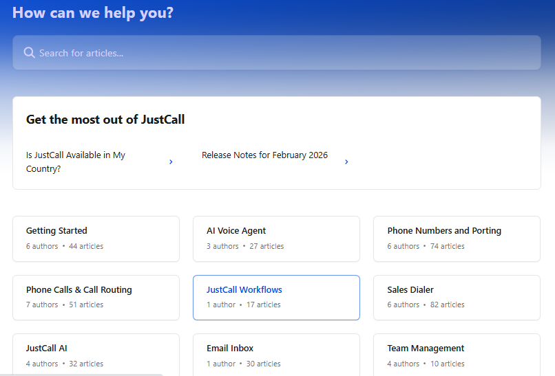
Task: Focus the Search for articles field
Action: tap(276, 53)
